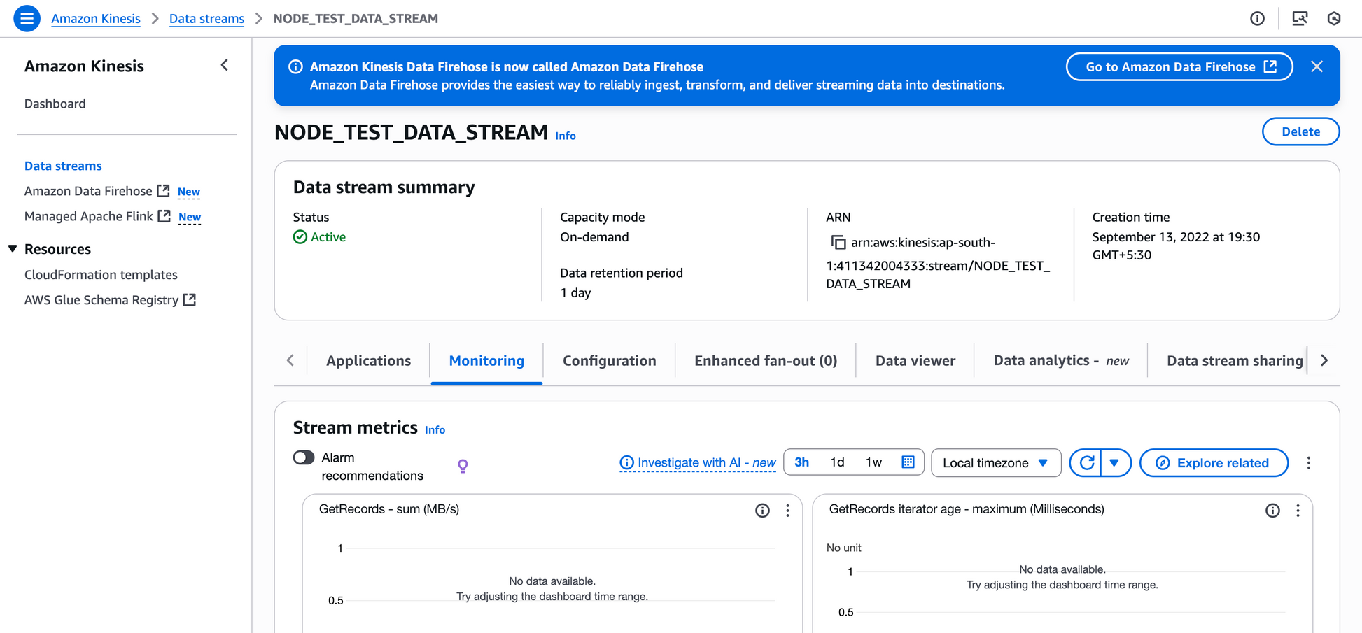Click Go to Amazon Data Firehose

(x=1179, y=67)
